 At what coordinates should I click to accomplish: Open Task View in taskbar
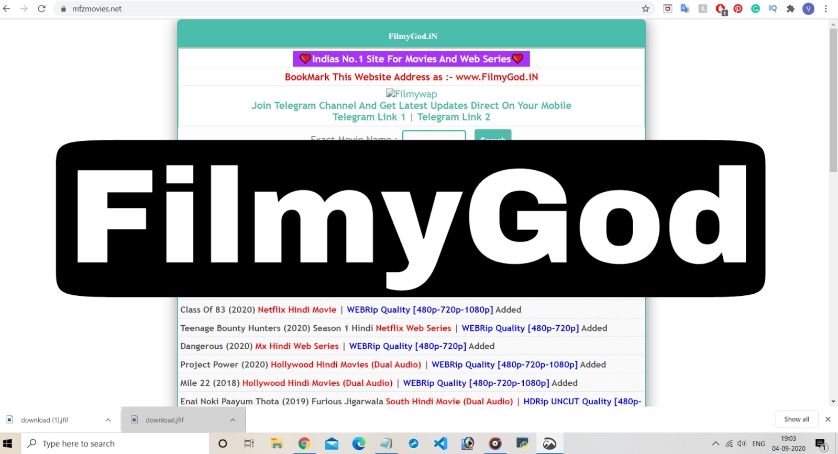(249, 444)
